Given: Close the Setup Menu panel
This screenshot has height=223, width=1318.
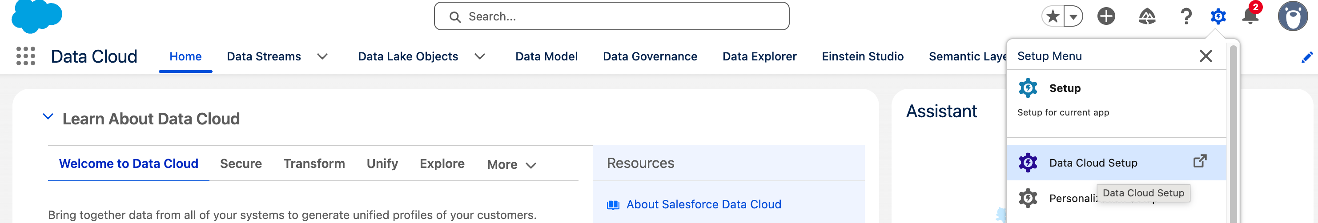Looking at the screenshot, I should (1206, 56).
